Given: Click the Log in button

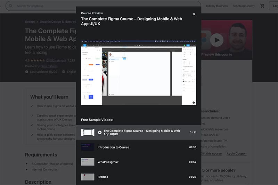Looking at the screenshot, I should click(273, 6).
